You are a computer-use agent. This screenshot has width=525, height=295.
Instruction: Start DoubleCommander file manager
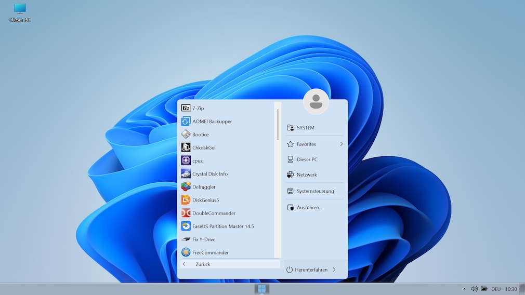tap(186, 213)
